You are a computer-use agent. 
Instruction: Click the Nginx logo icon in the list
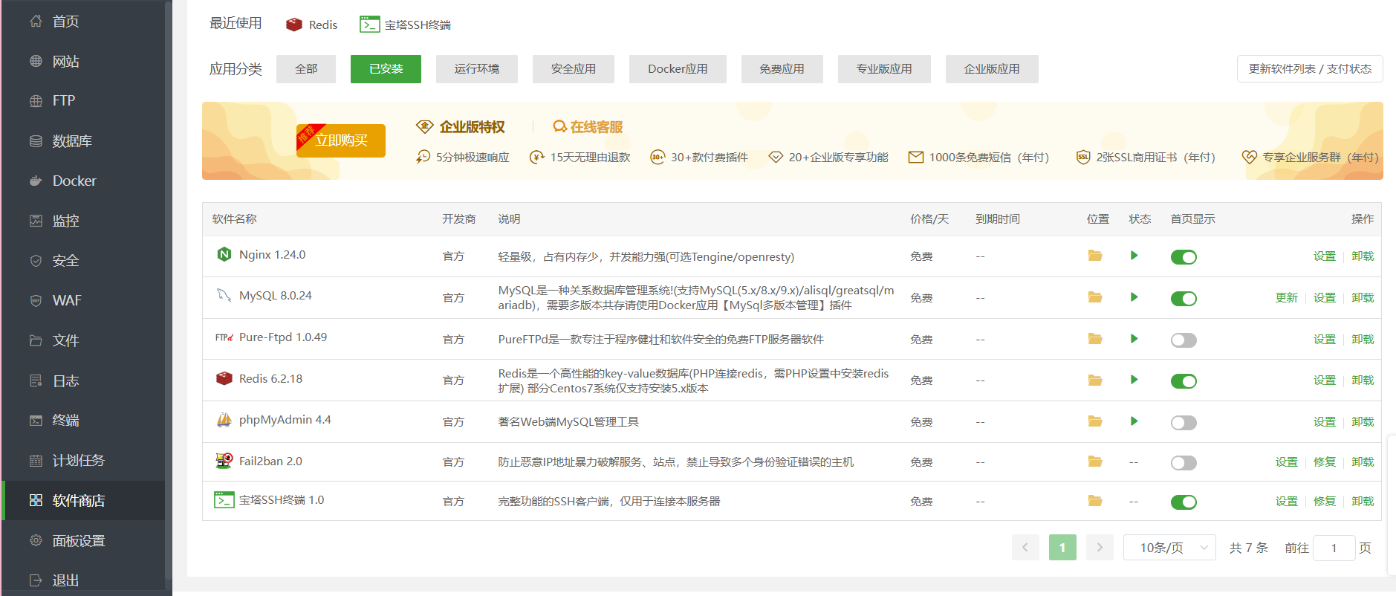click(x=224, y=254)
